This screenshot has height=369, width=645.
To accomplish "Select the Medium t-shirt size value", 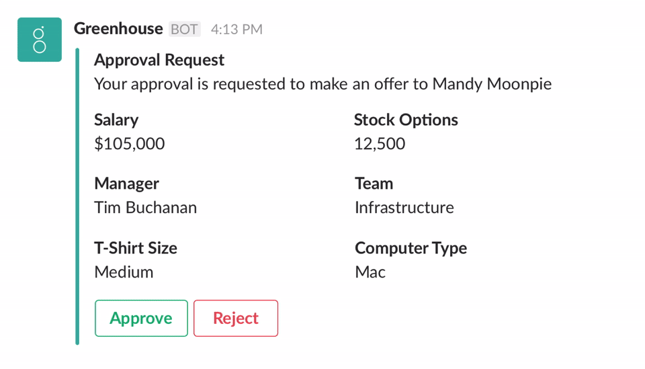I will (124, 272).
